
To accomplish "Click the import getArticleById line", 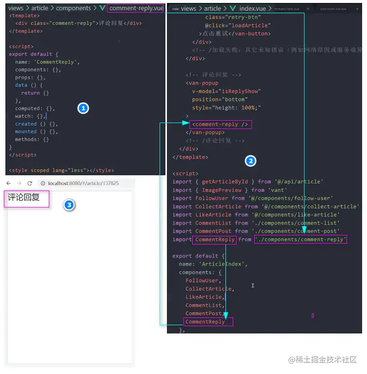I will point(248,182).
